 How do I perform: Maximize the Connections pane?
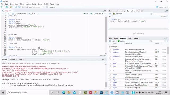pos(167,11)
